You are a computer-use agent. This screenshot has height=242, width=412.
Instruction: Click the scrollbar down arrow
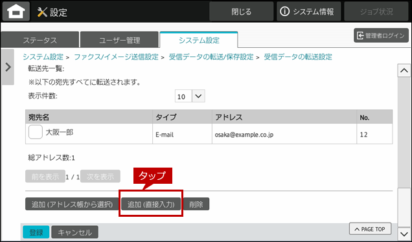(404, 234)
